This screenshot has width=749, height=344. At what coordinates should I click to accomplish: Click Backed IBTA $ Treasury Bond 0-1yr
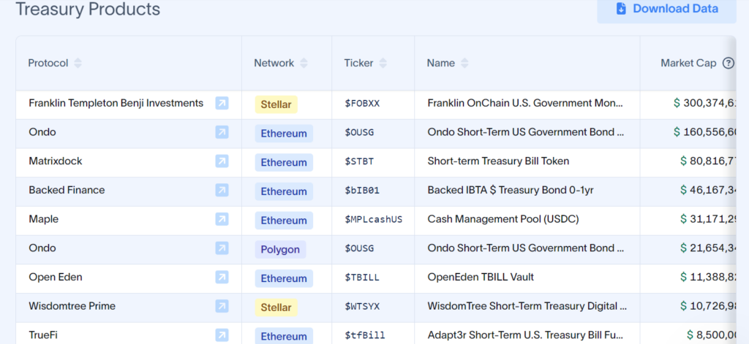pyautogui.click(x=511, y=191)
